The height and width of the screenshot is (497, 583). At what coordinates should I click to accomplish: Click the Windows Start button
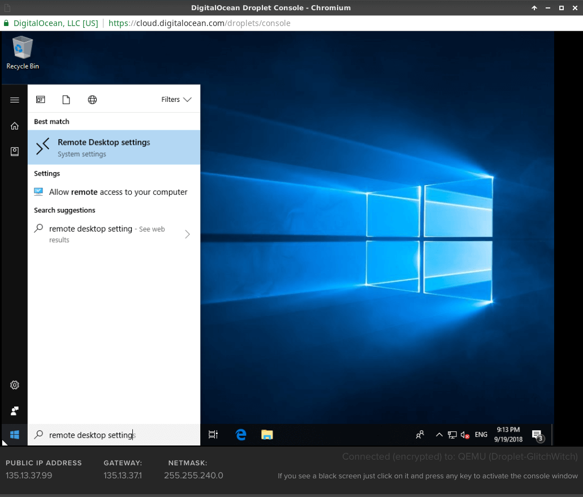pos(15,435)
